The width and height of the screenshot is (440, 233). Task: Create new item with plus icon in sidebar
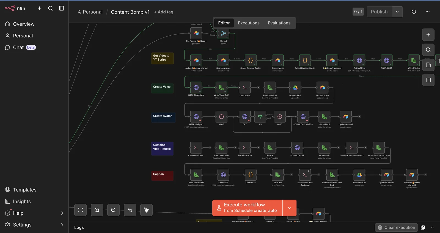pos(40,8)
